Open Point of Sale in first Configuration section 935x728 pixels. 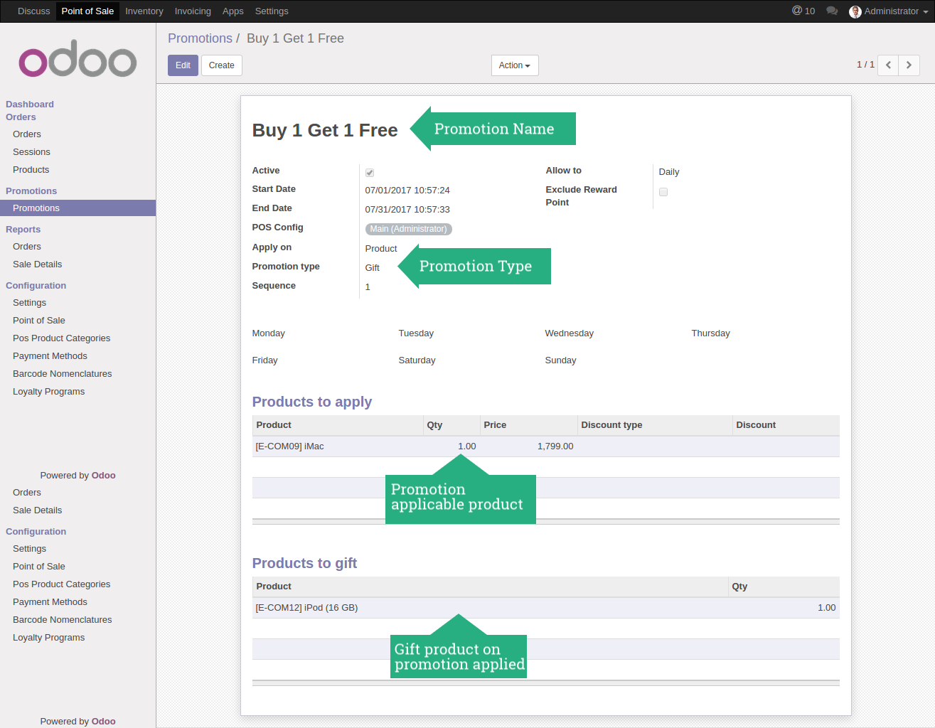coord(39,321)
